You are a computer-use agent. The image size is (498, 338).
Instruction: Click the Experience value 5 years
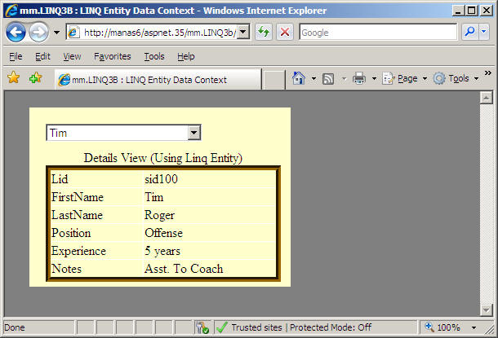click(162, 251)
